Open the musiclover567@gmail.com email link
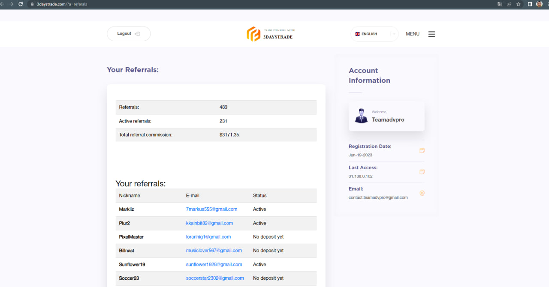549x287 pixels. tap(214, 251)
